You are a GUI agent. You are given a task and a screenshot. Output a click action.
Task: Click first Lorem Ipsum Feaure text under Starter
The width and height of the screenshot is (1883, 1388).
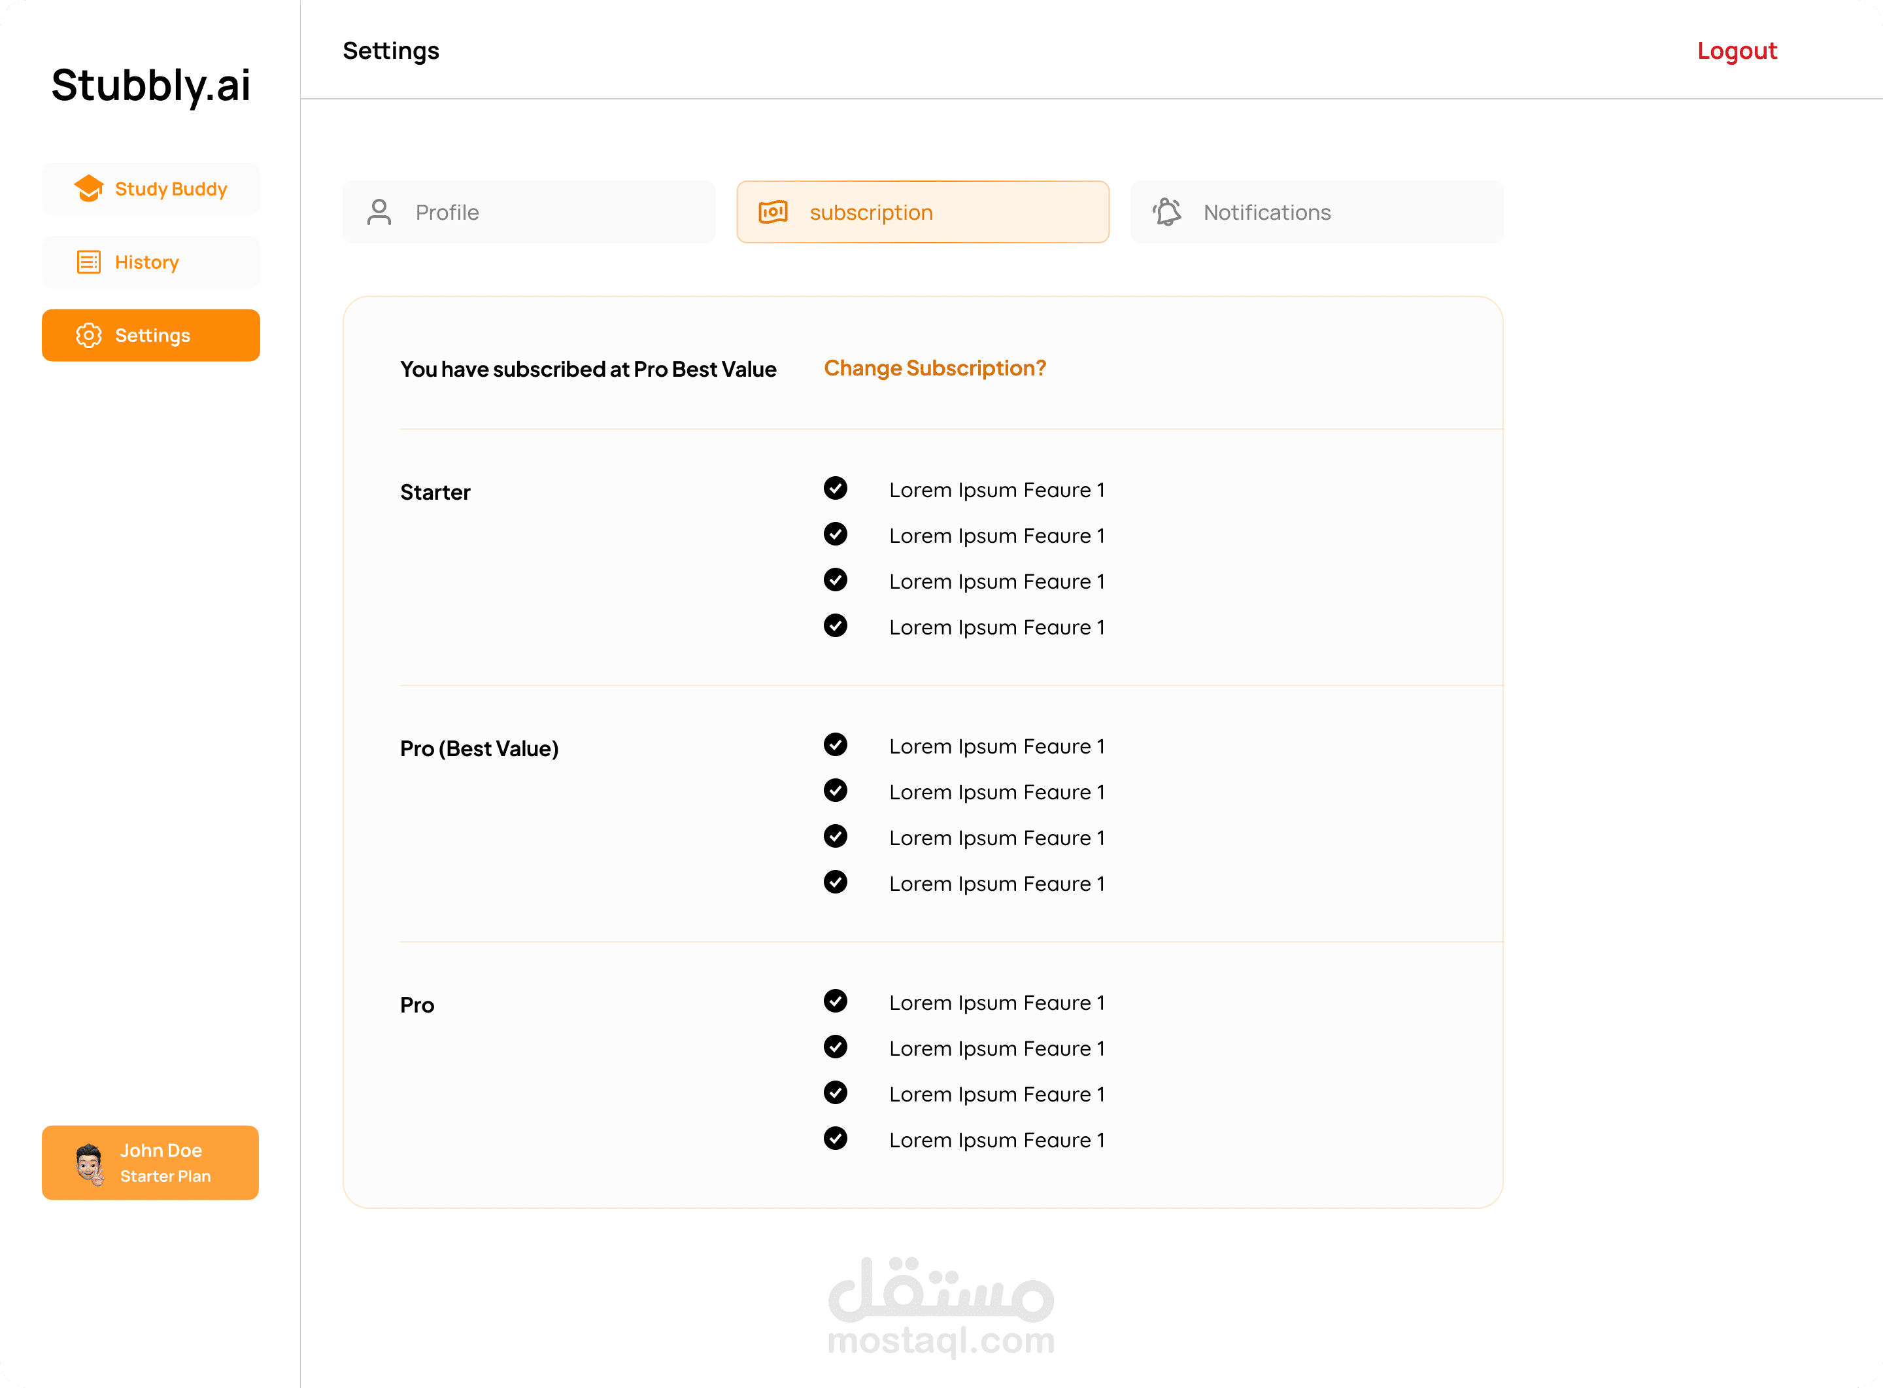click(997, 490)
